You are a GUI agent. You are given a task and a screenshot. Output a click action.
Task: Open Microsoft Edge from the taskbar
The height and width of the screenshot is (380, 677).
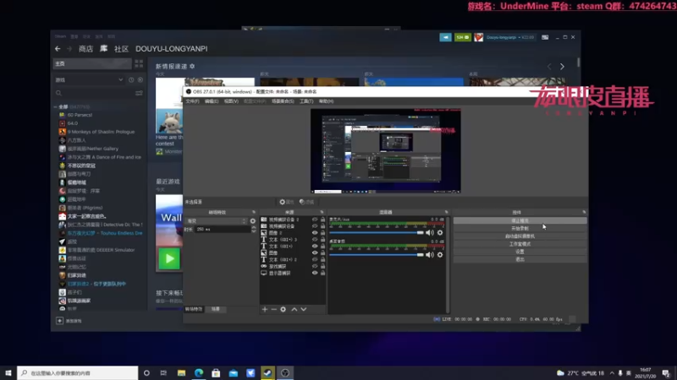[x=199, y=372]
